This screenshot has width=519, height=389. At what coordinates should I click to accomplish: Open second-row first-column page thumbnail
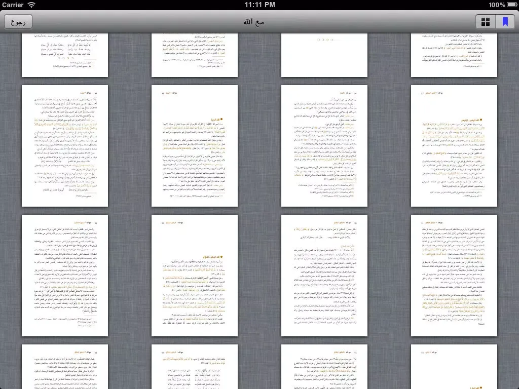pos(65,146)
